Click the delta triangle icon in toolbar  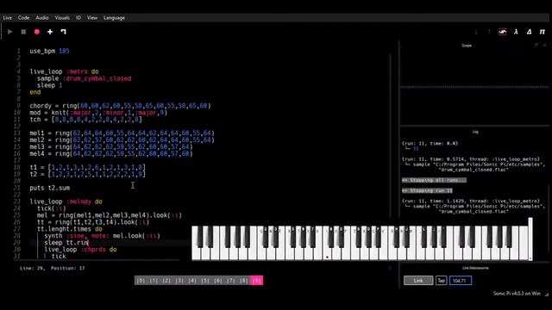click(529, 32)
